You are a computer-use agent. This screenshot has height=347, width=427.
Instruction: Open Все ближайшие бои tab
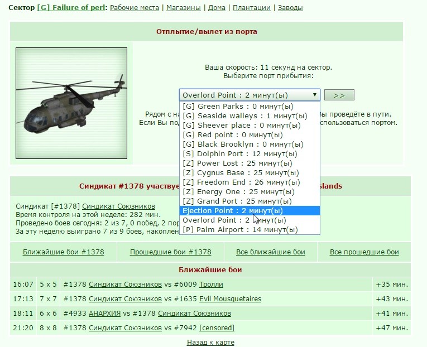pyautogui.click(x=270, y=252)
